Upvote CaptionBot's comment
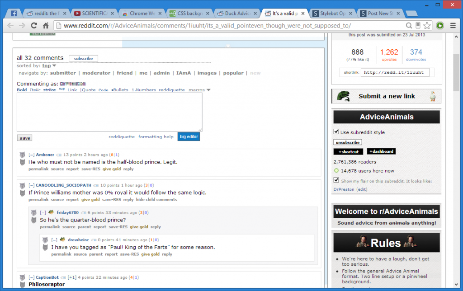Screen dimensions: 463x291 click(23, 277)
